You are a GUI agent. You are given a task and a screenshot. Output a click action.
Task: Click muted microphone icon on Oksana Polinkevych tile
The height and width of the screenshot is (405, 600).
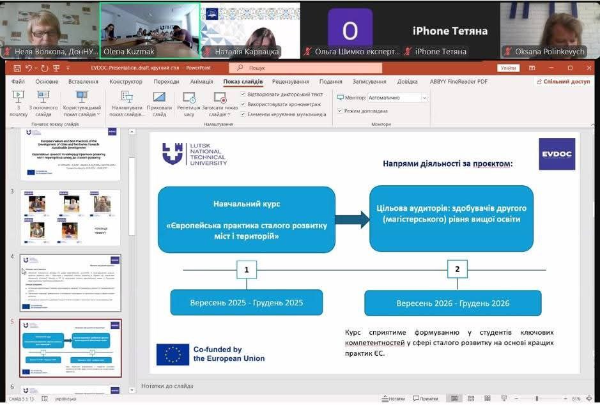(508, 51)
